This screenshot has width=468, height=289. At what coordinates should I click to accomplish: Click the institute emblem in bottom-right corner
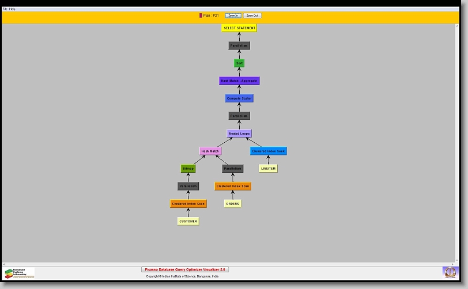pyautogui.click(x=449, y=272)
